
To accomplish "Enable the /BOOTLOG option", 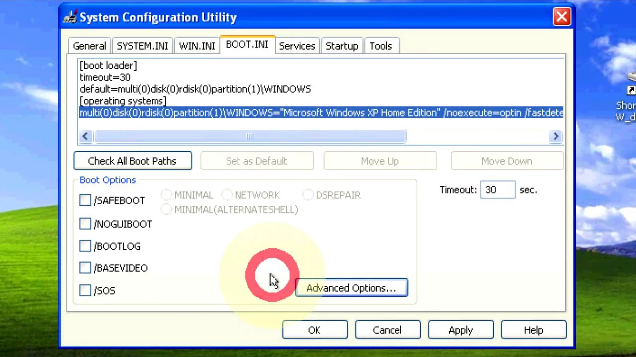I will coord(85,246).
